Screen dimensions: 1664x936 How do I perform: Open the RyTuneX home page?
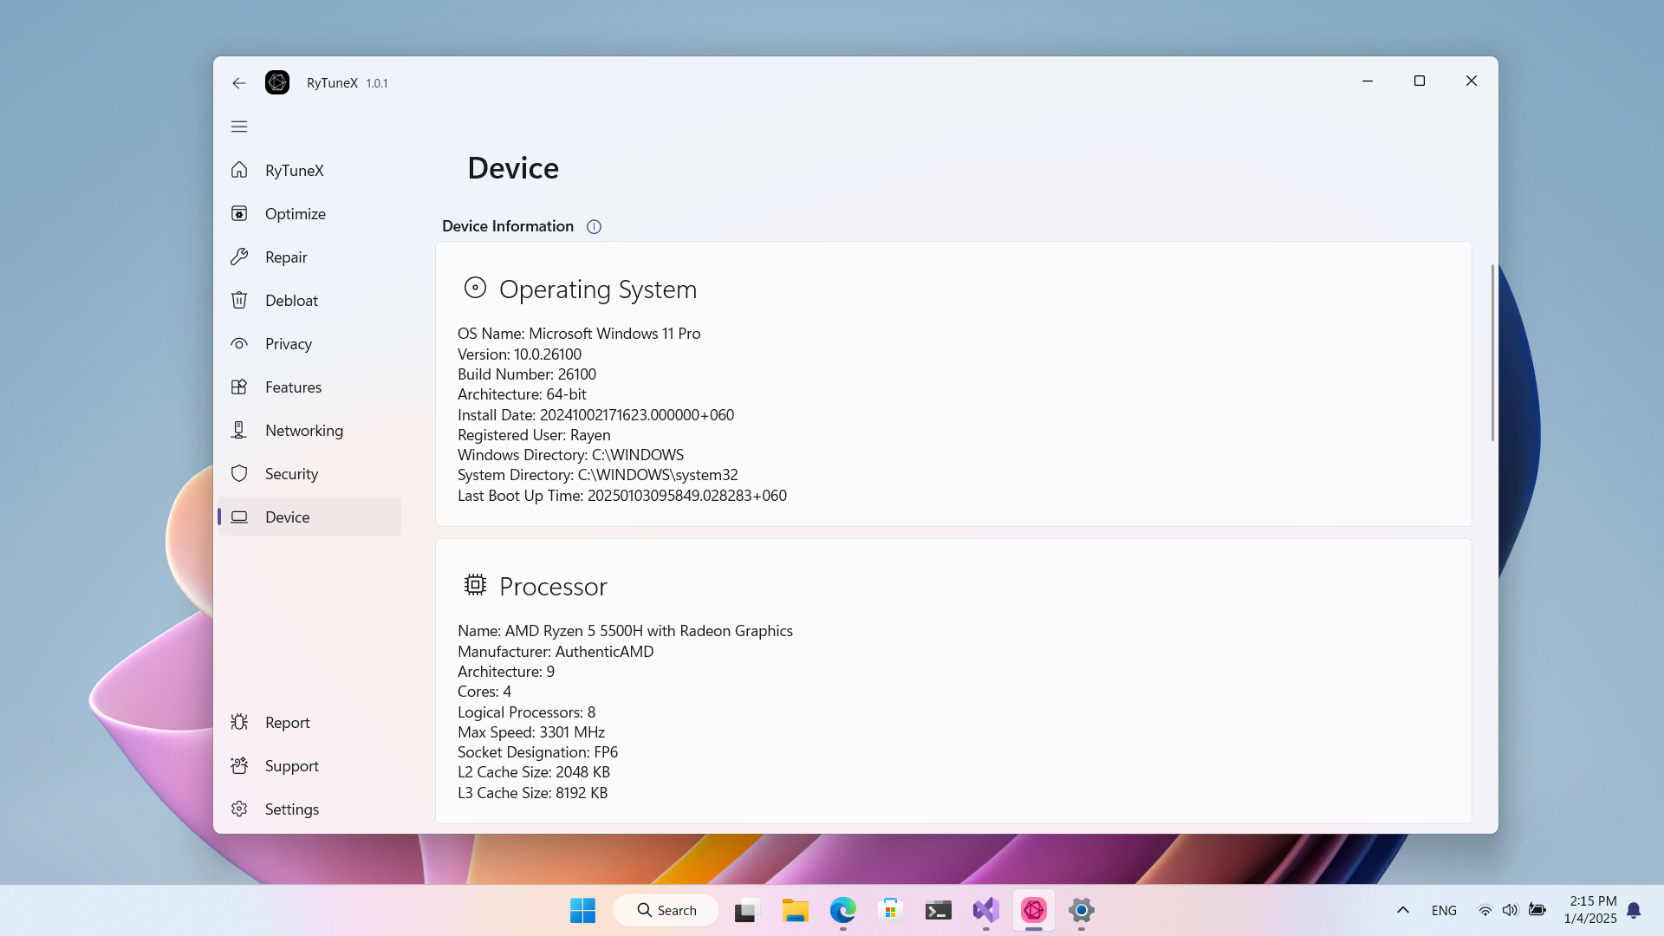coord(309,170)
